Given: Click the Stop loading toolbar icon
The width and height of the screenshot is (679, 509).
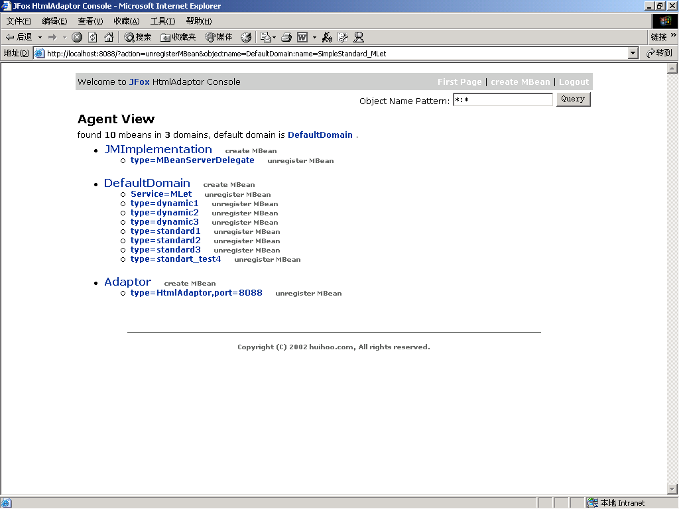Looking at the screenshot, I should [x=77, y=37].
